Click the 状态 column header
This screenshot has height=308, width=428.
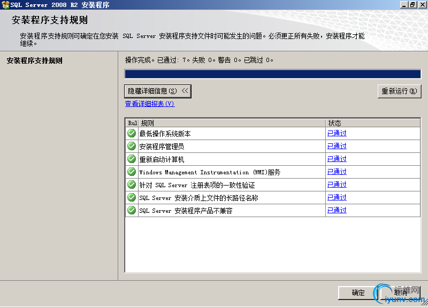click(373, 123)
